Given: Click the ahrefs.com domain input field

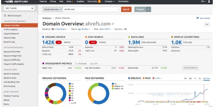Looking at the screenshot, I should 92,10.
